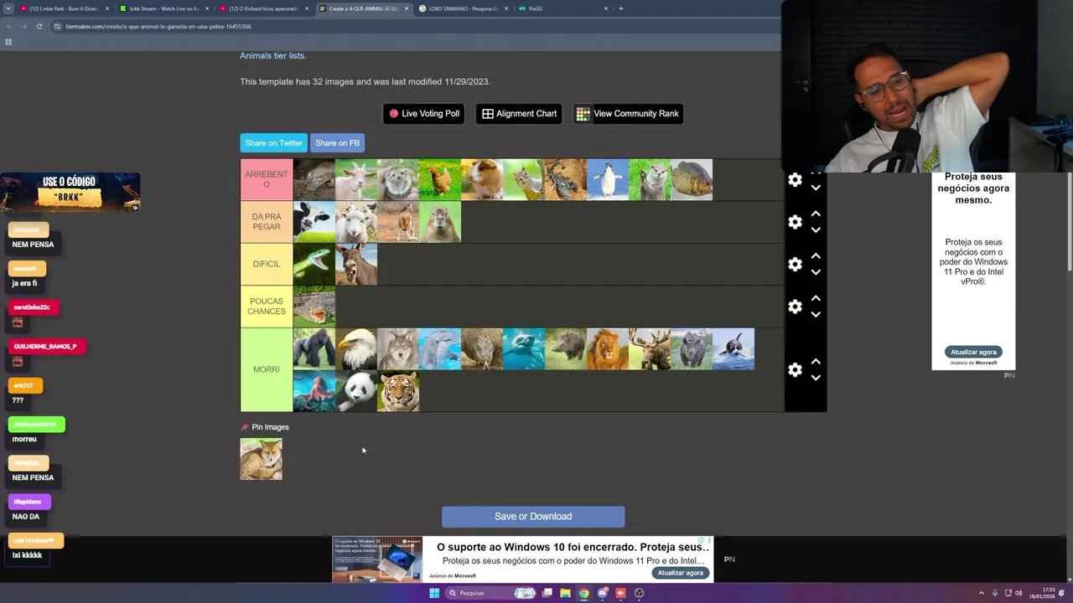Move DIFICIL tier down with chevron

click(x=816, y=272)
